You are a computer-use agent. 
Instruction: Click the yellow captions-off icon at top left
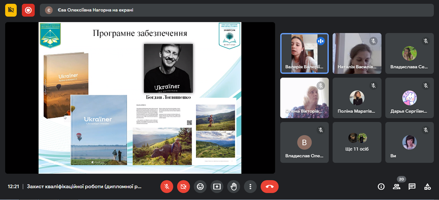point(11,10)
